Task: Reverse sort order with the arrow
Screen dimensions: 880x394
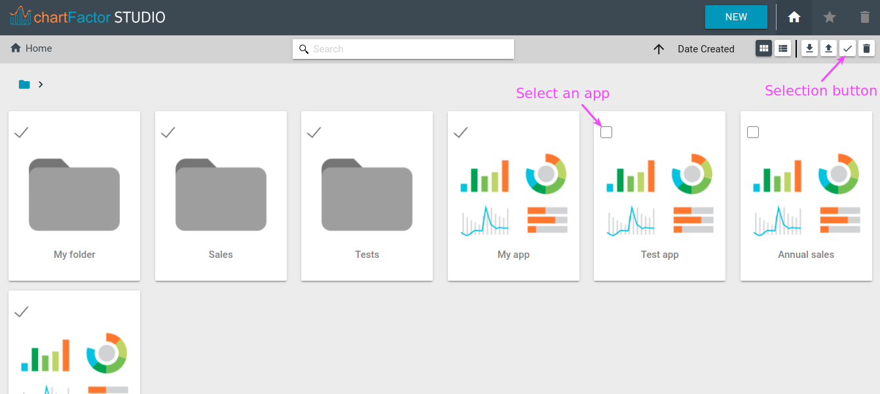Action: point(659,49)
